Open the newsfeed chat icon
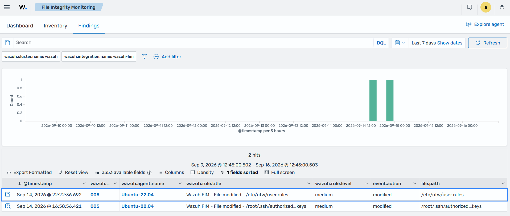Viewport: 510px width, 216px height. (470, 7)
